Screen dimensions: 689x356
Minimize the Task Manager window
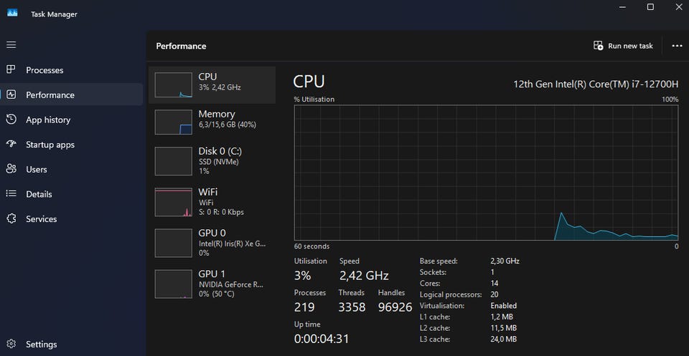[622, 6]
